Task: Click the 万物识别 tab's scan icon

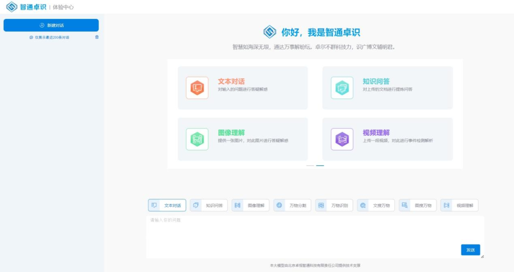Action: [321, 206]
